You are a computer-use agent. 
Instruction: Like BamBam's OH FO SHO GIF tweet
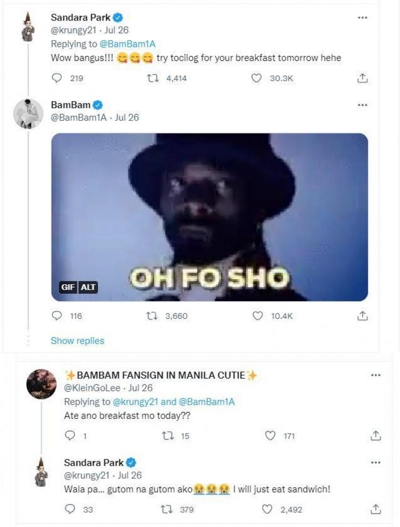[x=257, y=316]
